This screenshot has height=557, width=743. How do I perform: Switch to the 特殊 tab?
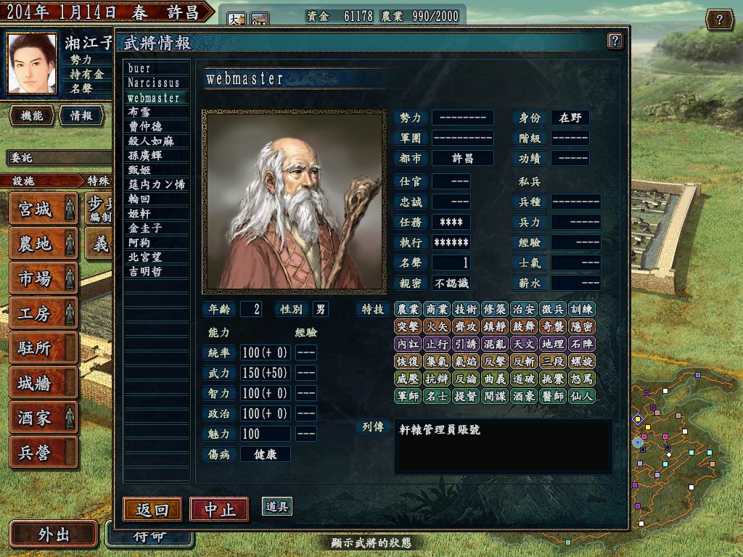pos(98,181)
